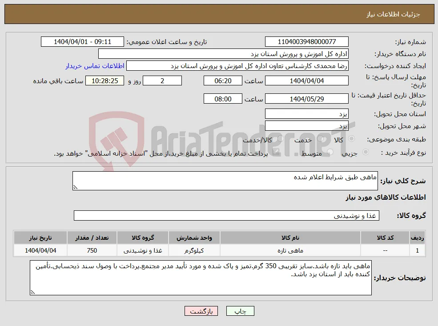Click the requester field رضا محمدی

[x=237, y=66]
